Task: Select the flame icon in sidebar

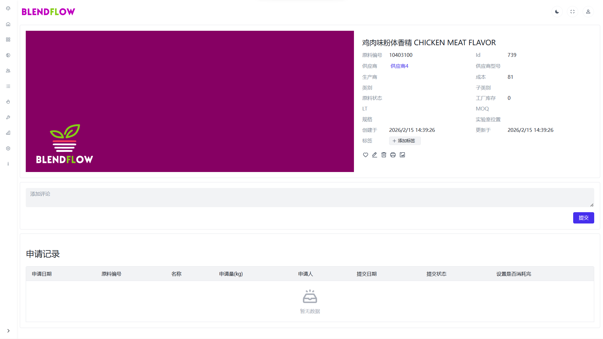Action: (x=8, y=102)
